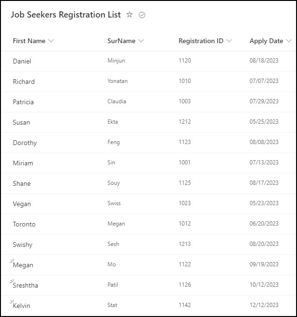The image size is (297, 317).
Task: Select the Dorothy row
Action: point(149,143)
